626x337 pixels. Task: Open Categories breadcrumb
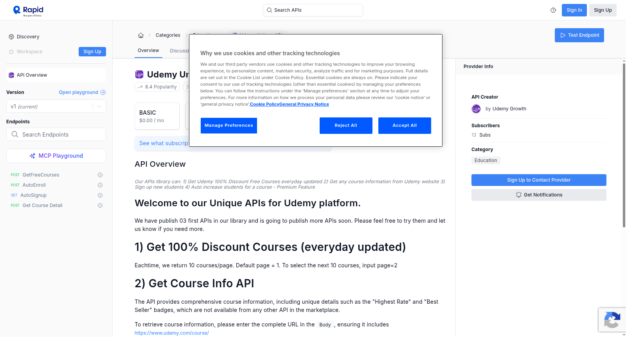click(168, 35)
